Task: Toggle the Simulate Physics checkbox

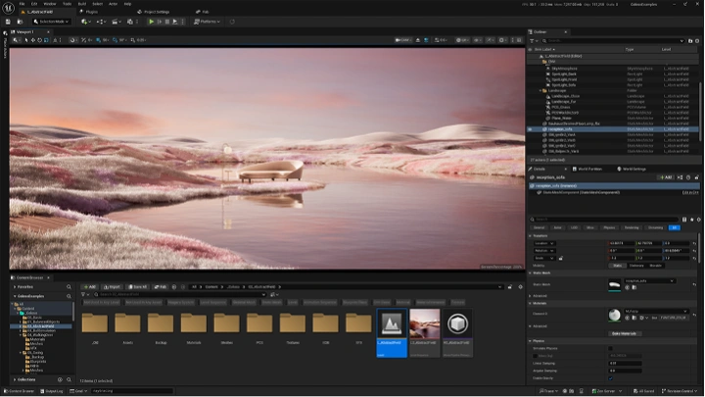Action: [x=610, y=348]
